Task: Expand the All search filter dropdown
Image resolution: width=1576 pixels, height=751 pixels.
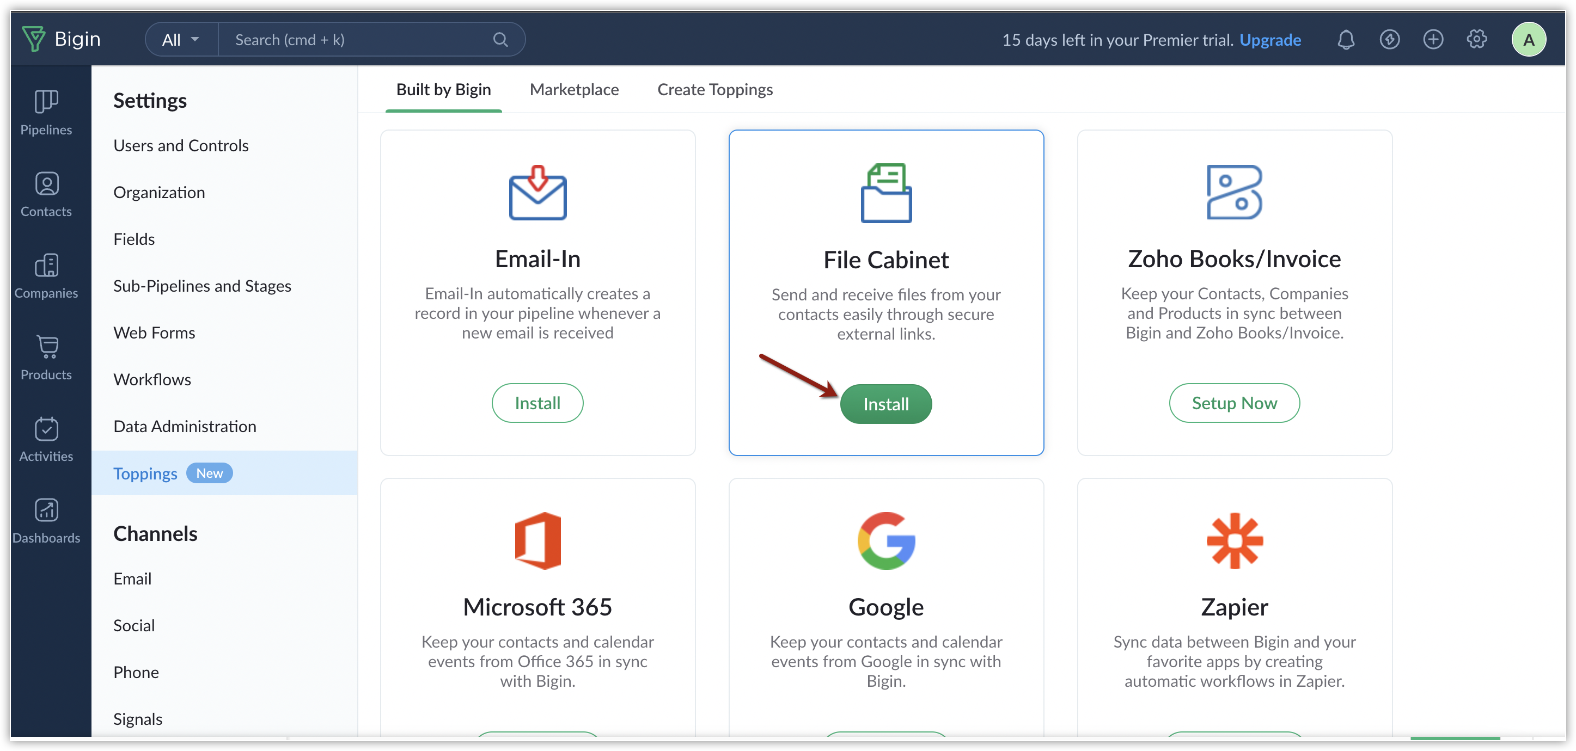Action: coord(181,40)
